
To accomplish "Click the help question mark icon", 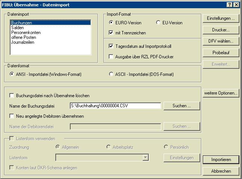I will (229, 5).
